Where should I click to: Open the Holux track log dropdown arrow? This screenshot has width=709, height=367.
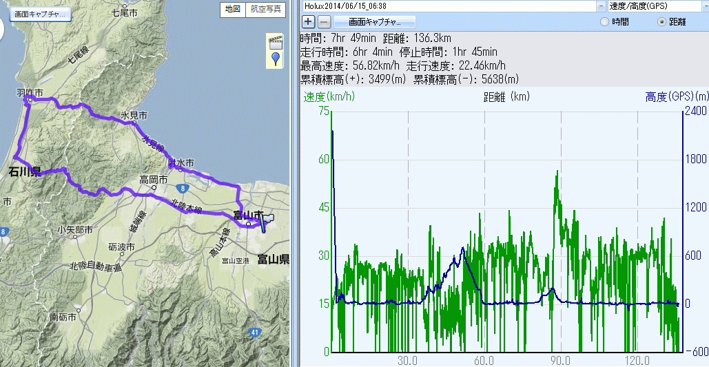(x=601, y=6)
